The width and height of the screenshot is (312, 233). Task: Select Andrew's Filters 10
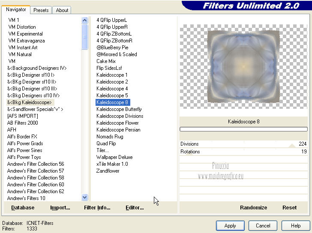pyautogui.click(x=26, y=198)
